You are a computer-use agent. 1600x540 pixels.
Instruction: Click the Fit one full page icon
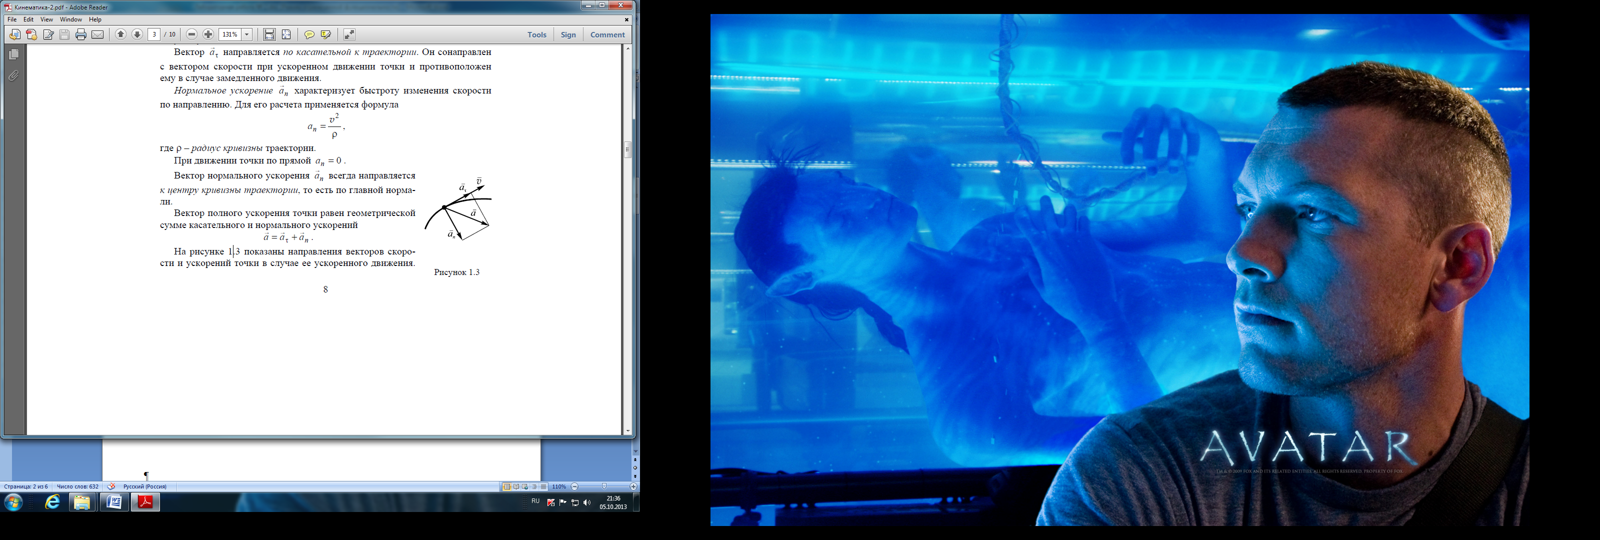coord(286,35)
